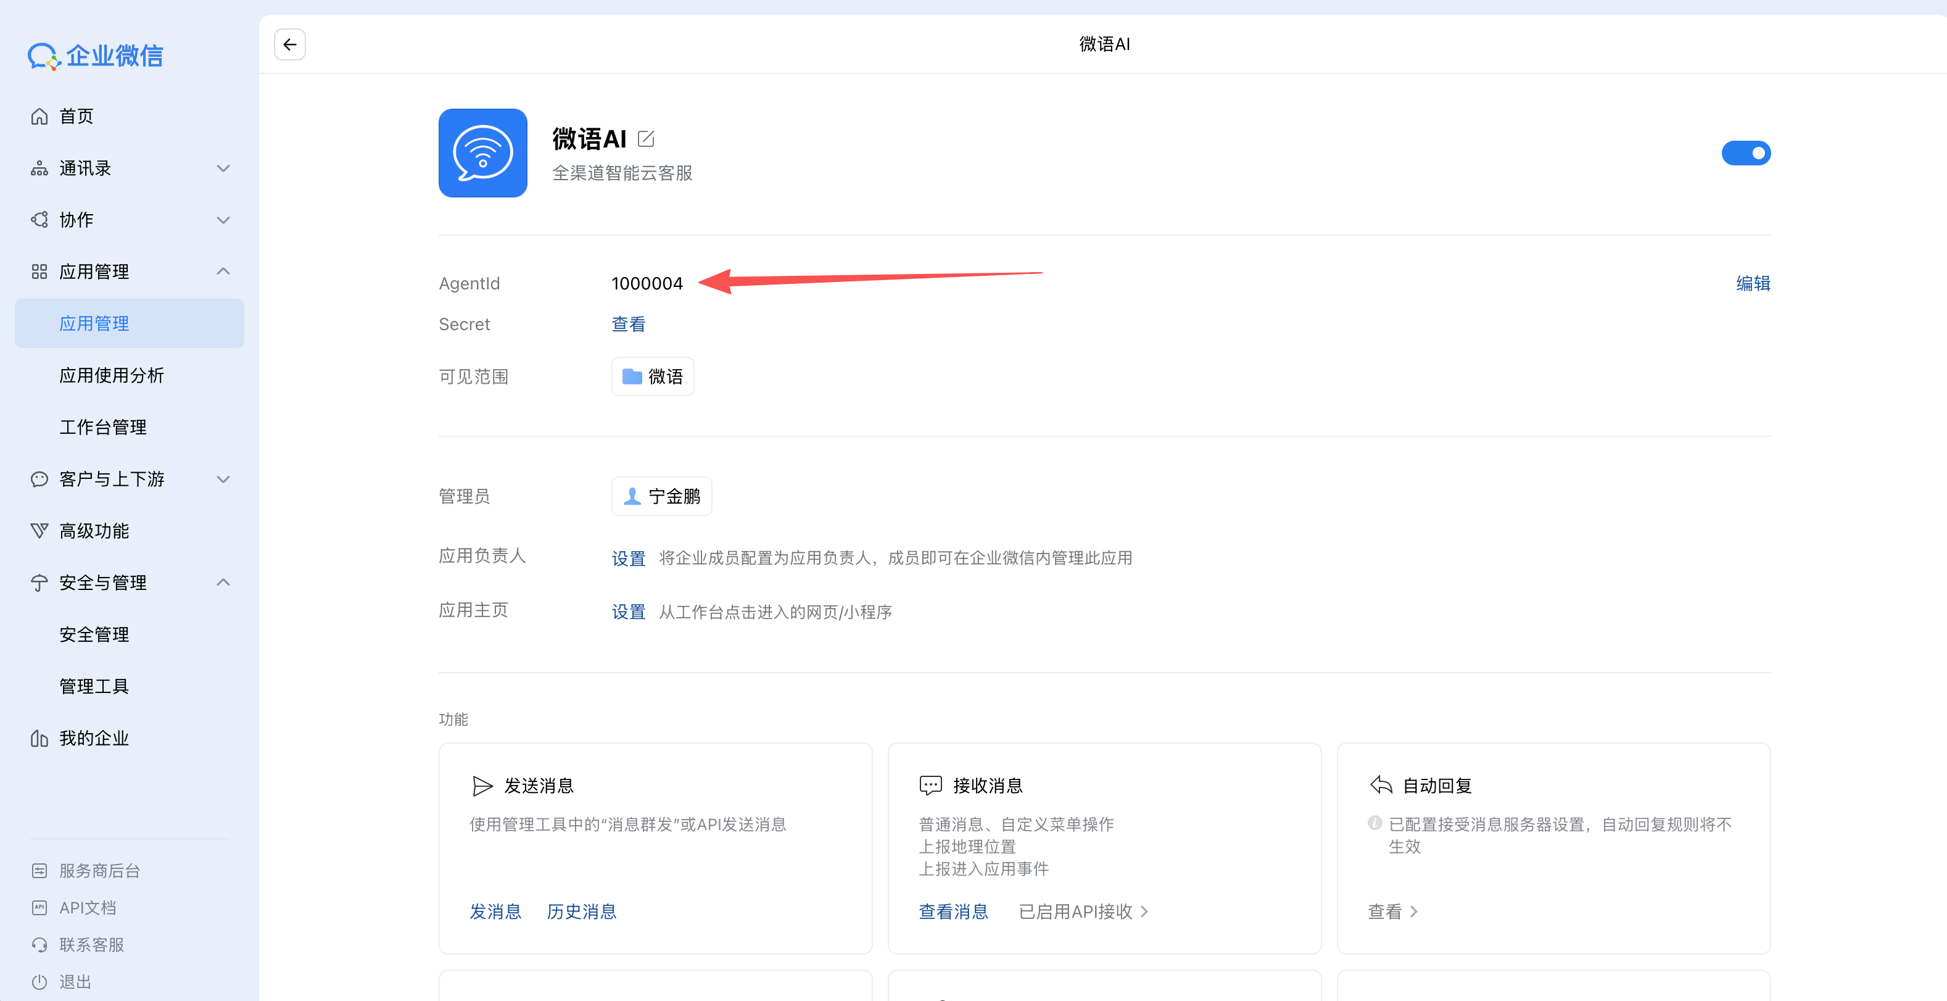The width and height of the screenshot is (1947, 1001).
Task: Click the 发送消息 paper plane icon
Action: 482,786
